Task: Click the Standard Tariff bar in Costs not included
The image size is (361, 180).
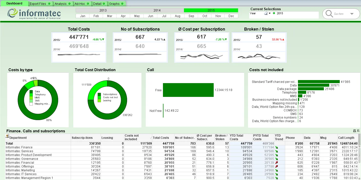Action: point(319,82)
